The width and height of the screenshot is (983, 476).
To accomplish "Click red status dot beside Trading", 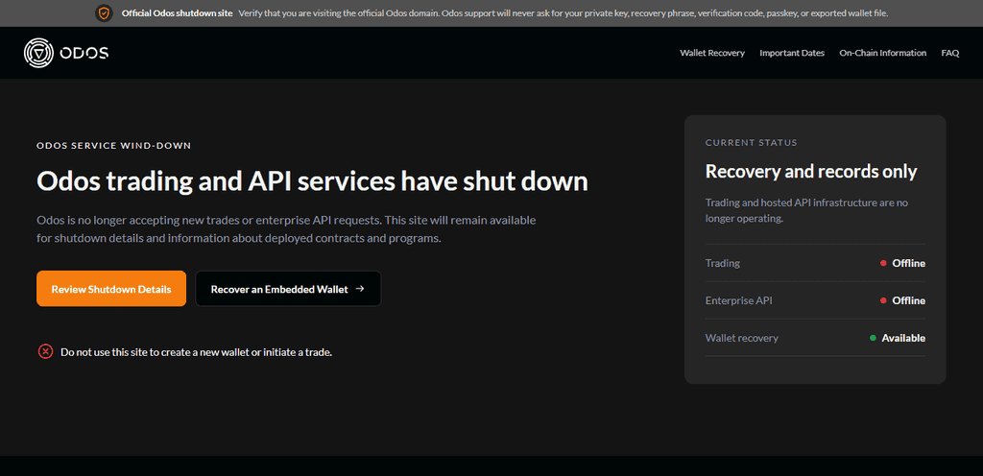I will pos(883,263).
